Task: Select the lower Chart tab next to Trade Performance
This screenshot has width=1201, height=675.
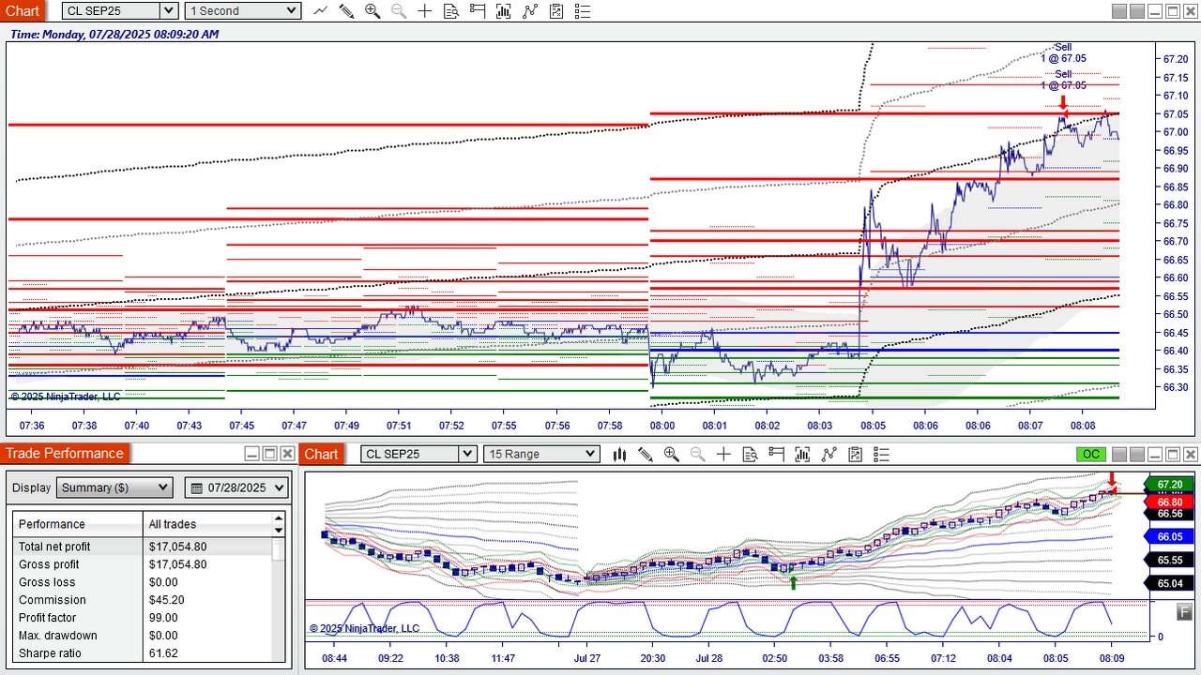Action: (x=321, y=454)
